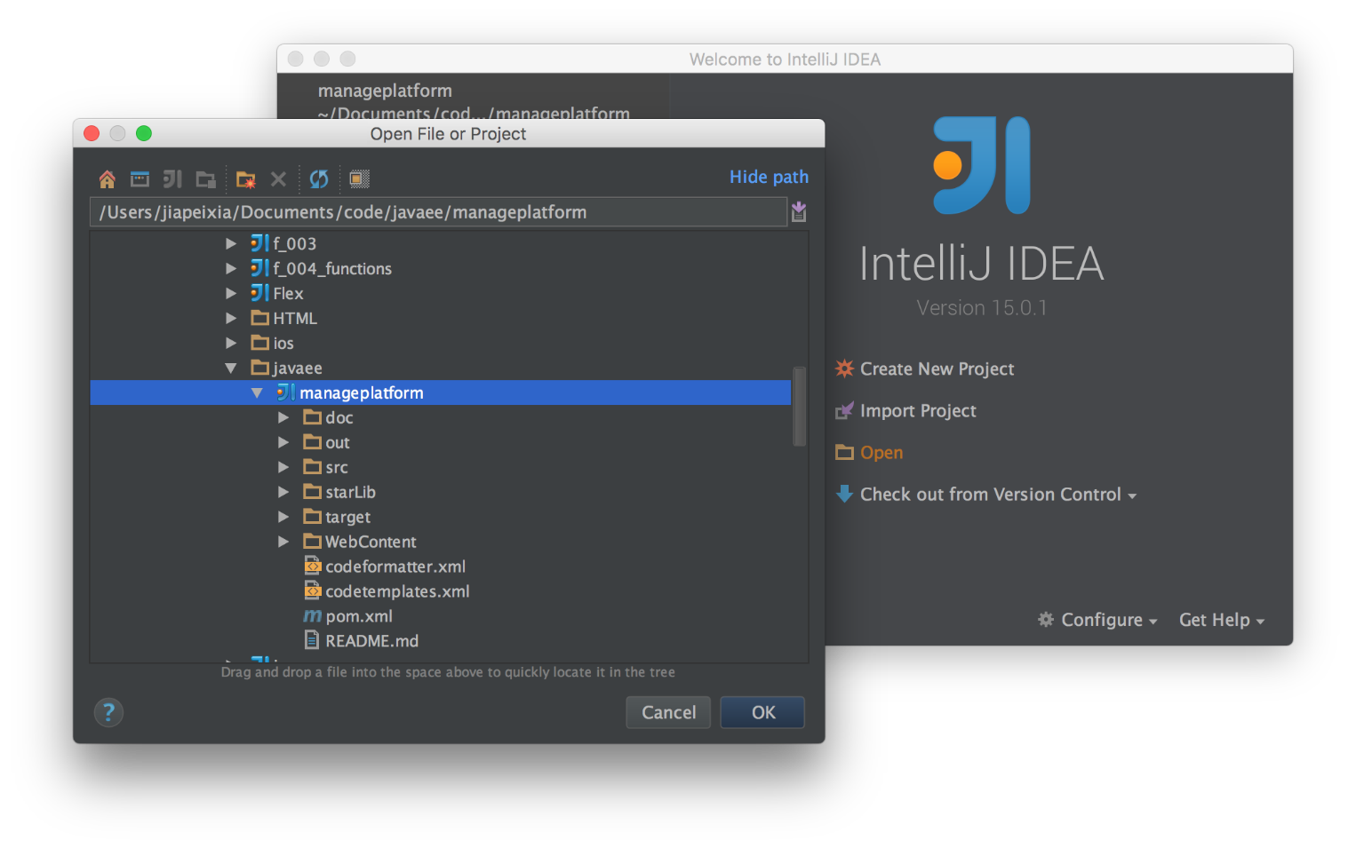Screen dimensions: 1348x848
Task: Click the WebContent folder icon
Action: tap(312, 541)
